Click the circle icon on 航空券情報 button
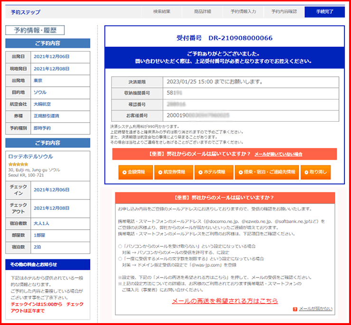 coord(160,172)
